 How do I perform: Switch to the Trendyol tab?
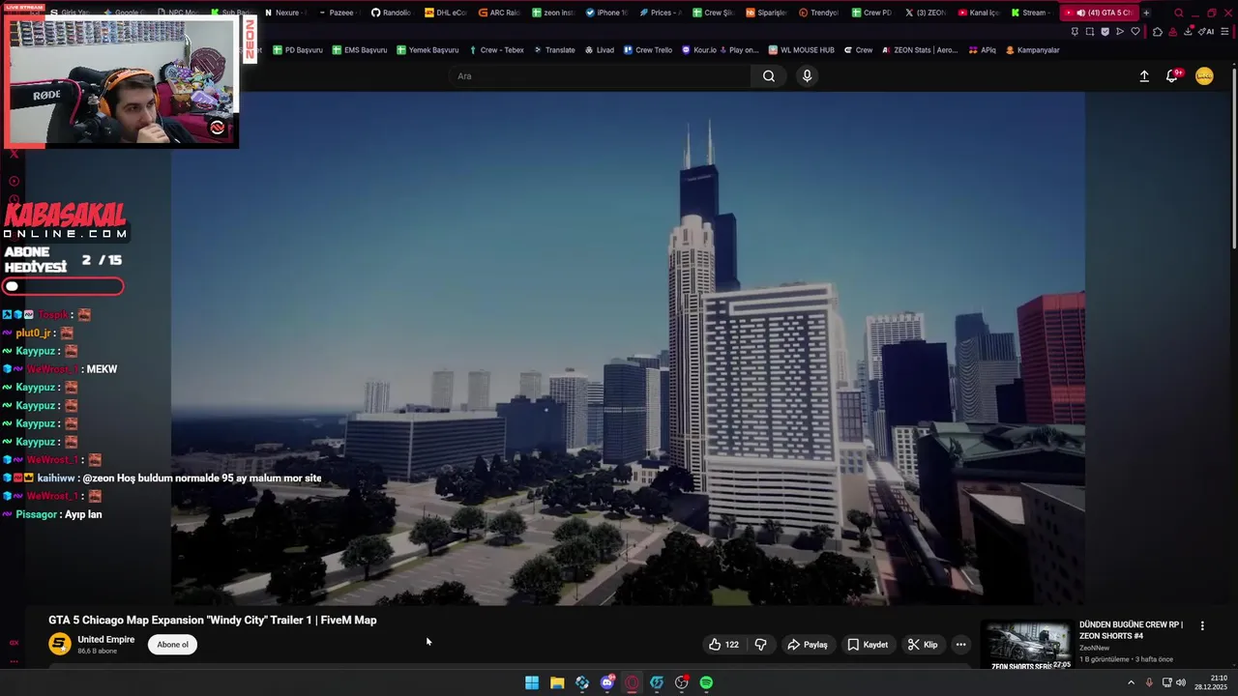pyautogui.click(x=818, y=13)
